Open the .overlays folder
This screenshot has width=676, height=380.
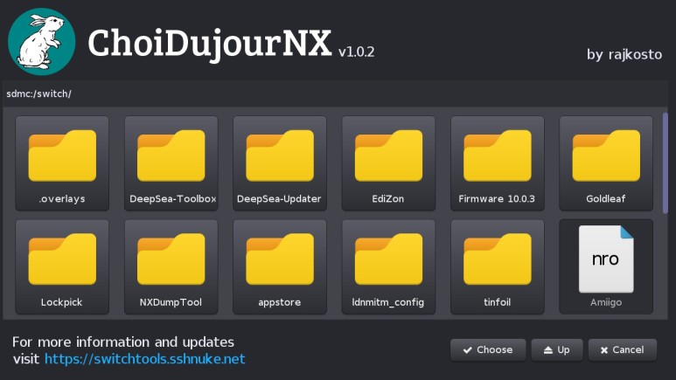pos(62,163)
